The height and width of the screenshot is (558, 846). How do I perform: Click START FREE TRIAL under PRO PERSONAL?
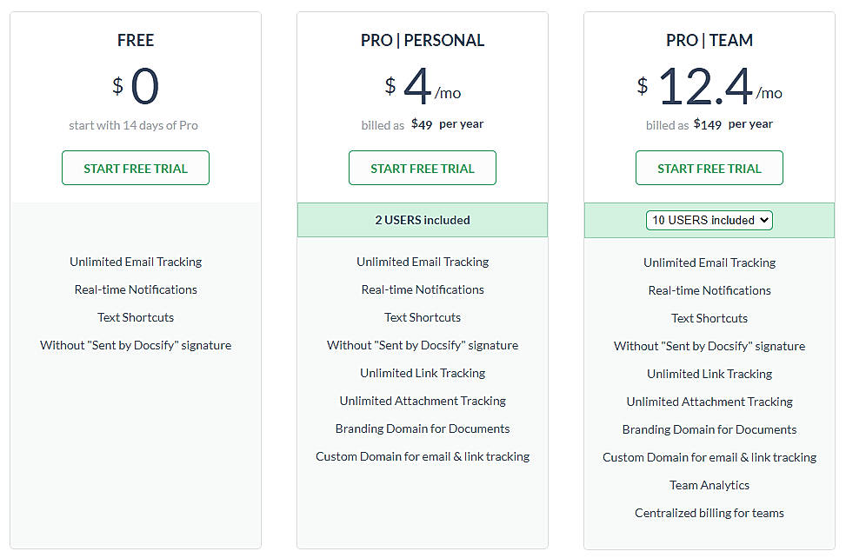pos(422,167)
